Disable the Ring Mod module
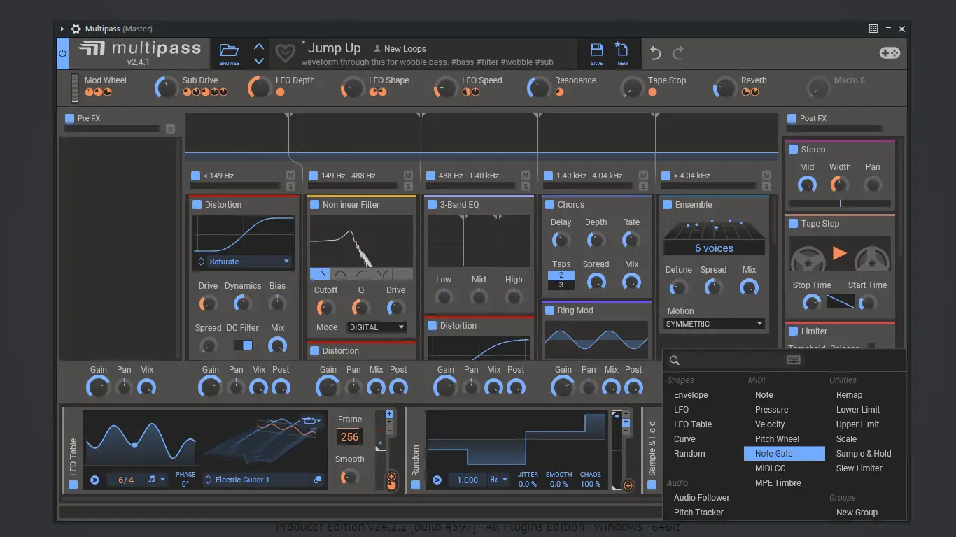Viewport: 956px width, 537px height. (549, 310)
